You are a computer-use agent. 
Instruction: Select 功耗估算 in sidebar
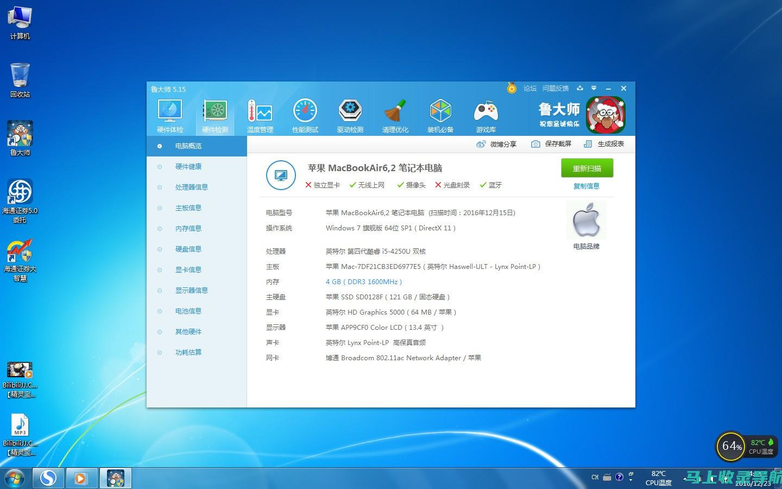[x=197, y=352]
